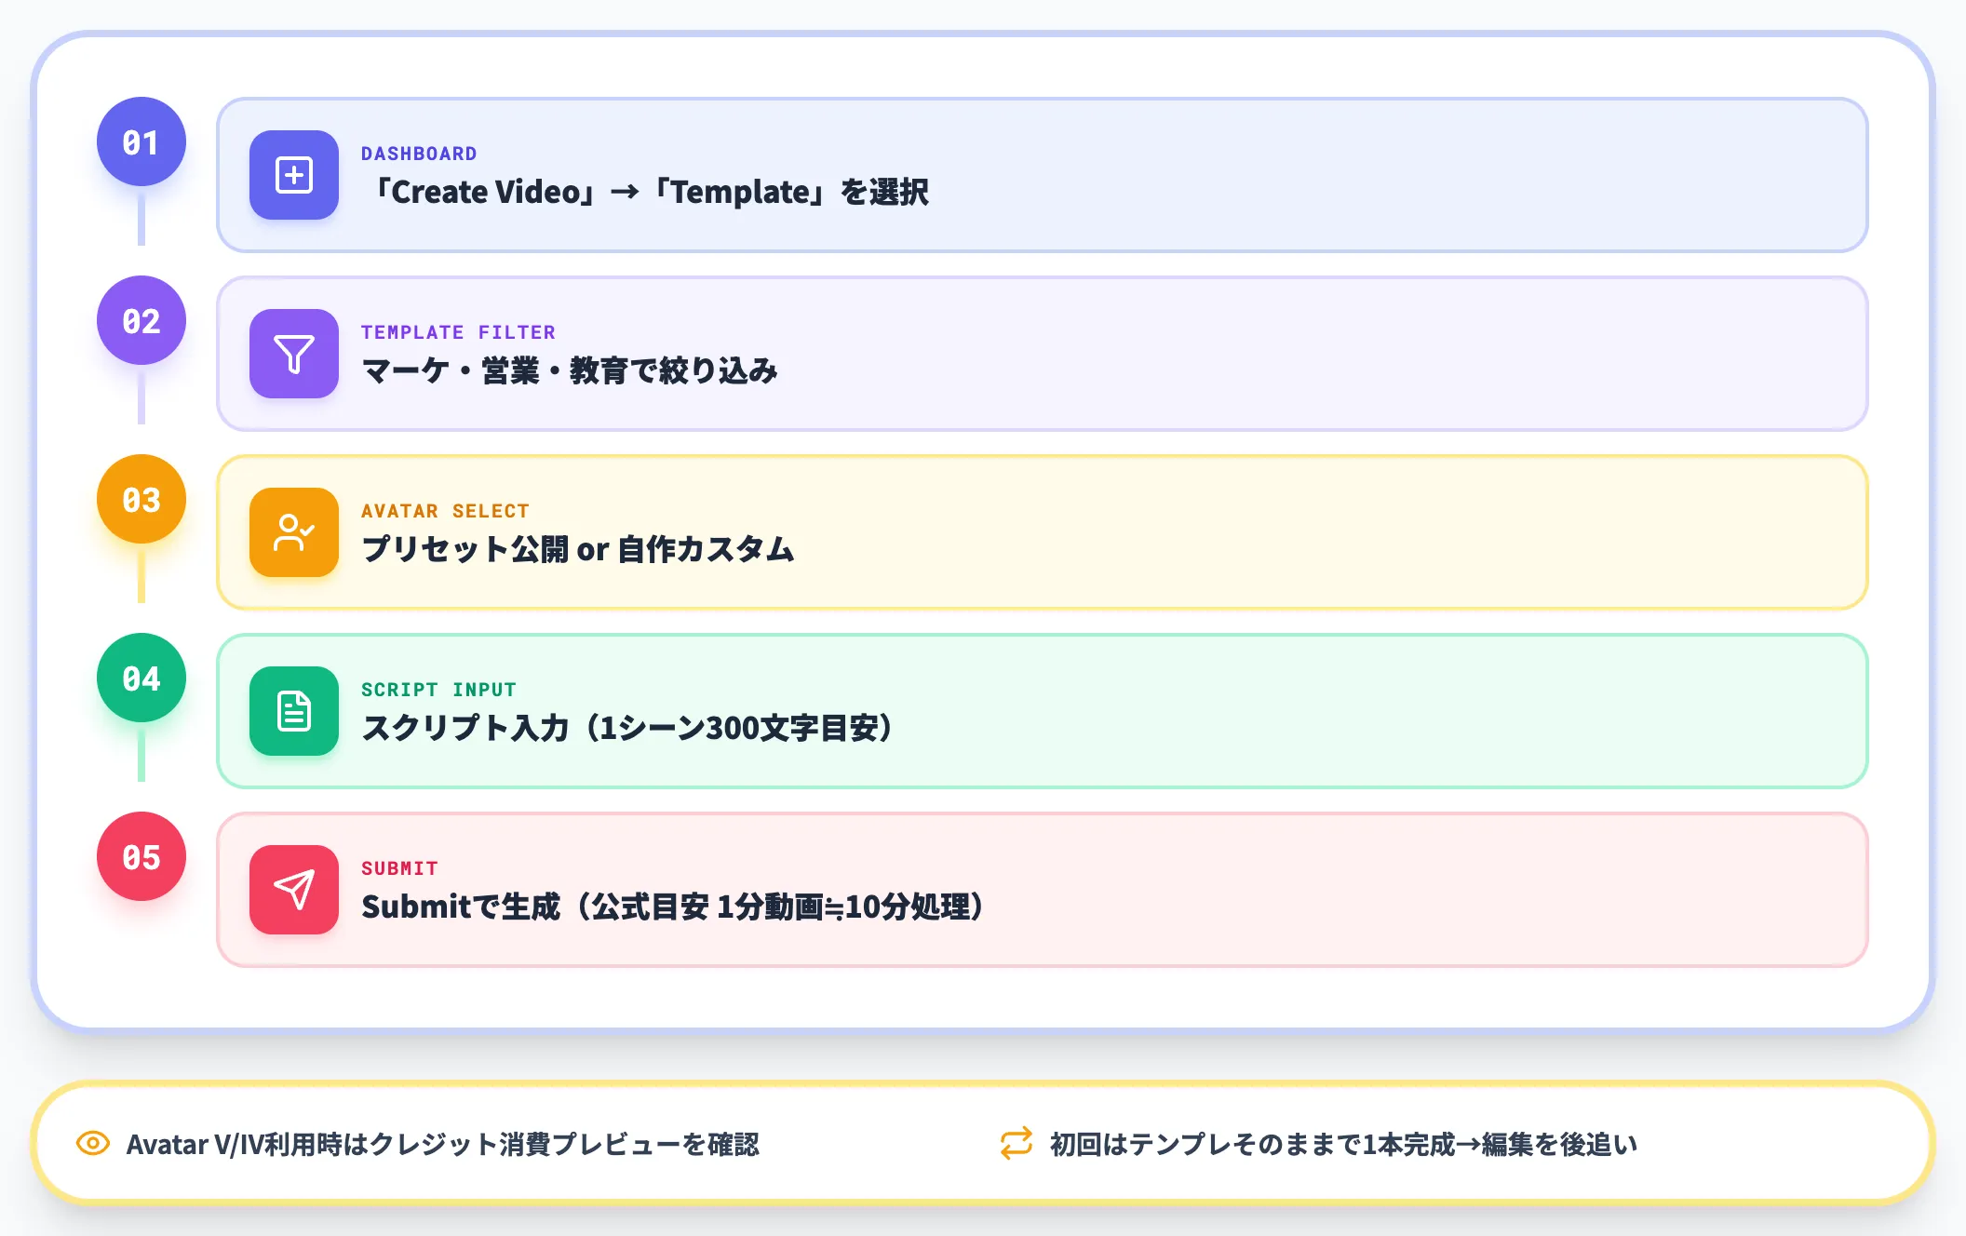The height and width of the screenshot is (1236, 1966).
Task: Click the SCRIPT INPUT label
Action: point(438,690)
